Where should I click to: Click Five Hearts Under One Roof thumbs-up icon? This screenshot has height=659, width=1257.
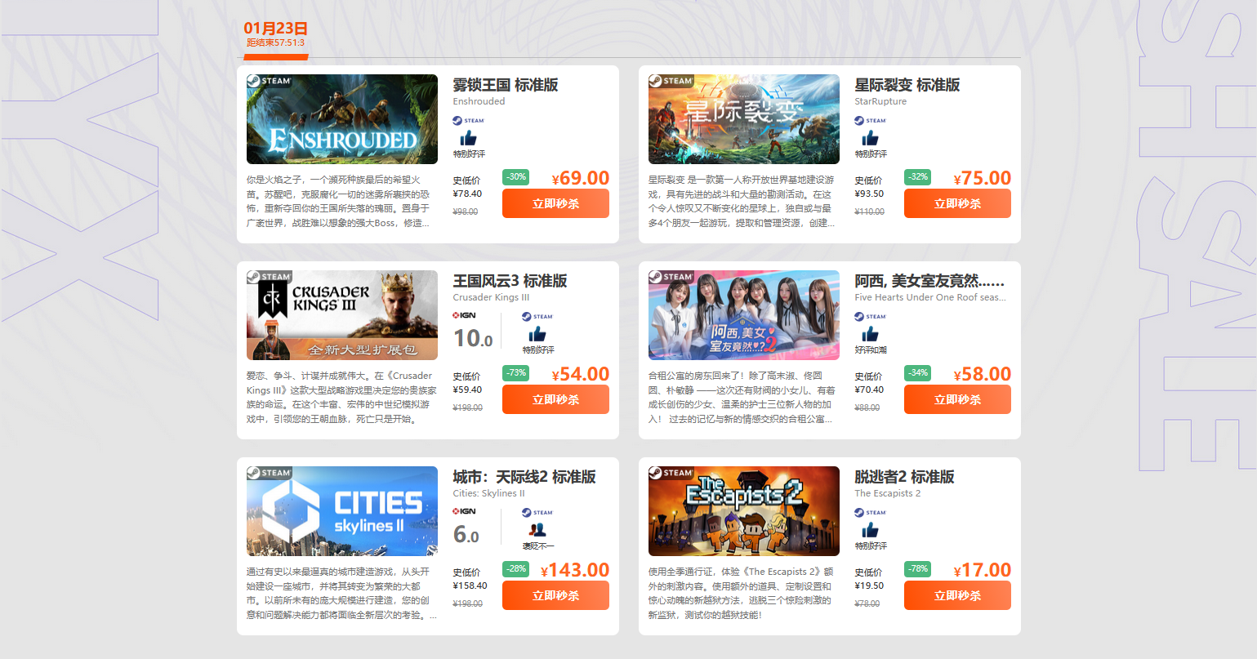tap(870, 334)
